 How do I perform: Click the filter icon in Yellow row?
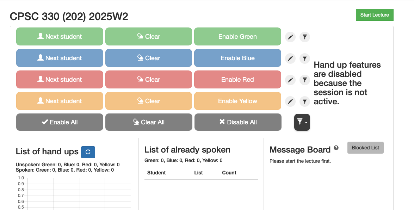305,101
